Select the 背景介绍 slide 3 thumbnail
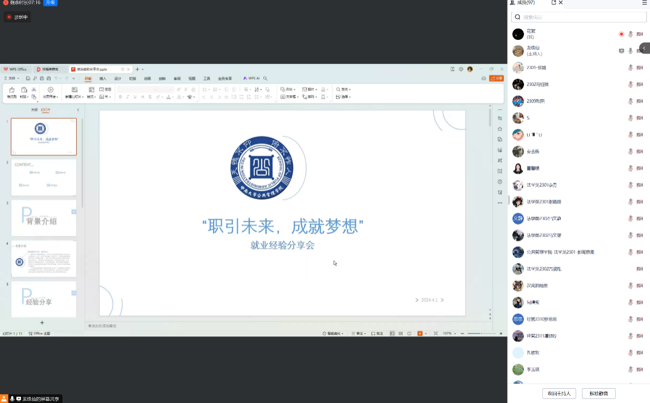Viewport: 650px width, 403px height. (x=44, y=218)
